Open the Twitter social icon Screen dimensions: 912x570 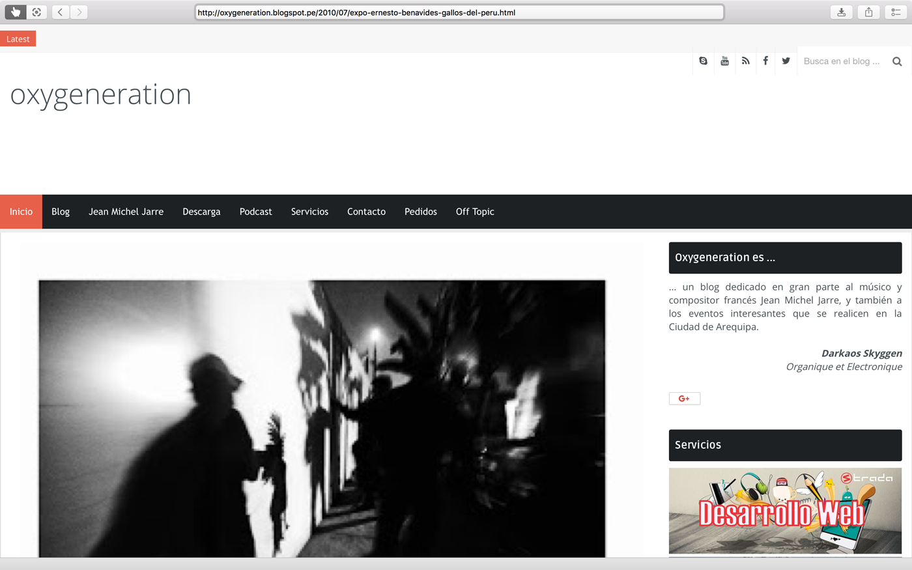coord(786,61)
